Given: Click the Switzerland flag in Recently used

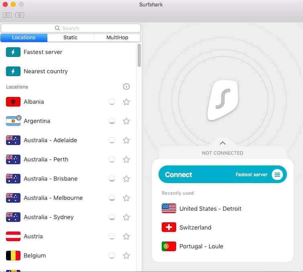Looking at the screenshot, I should (x=169, y=227).
